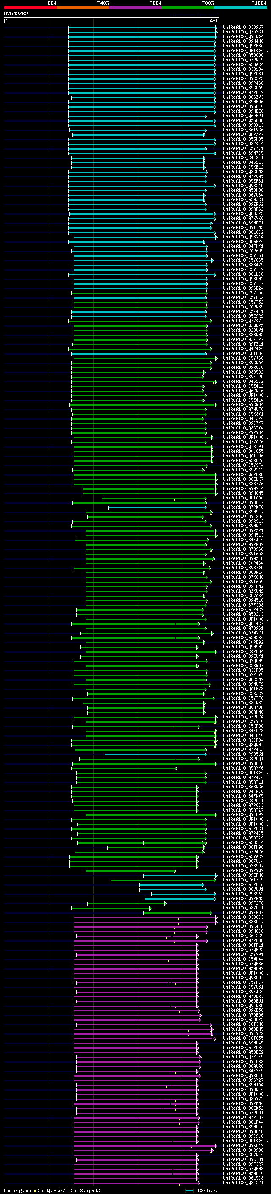The width and height of the screenshot is (271, 1194).
Task: Click label UniRef100_A5BN30
Action: (x=243, y=190)
